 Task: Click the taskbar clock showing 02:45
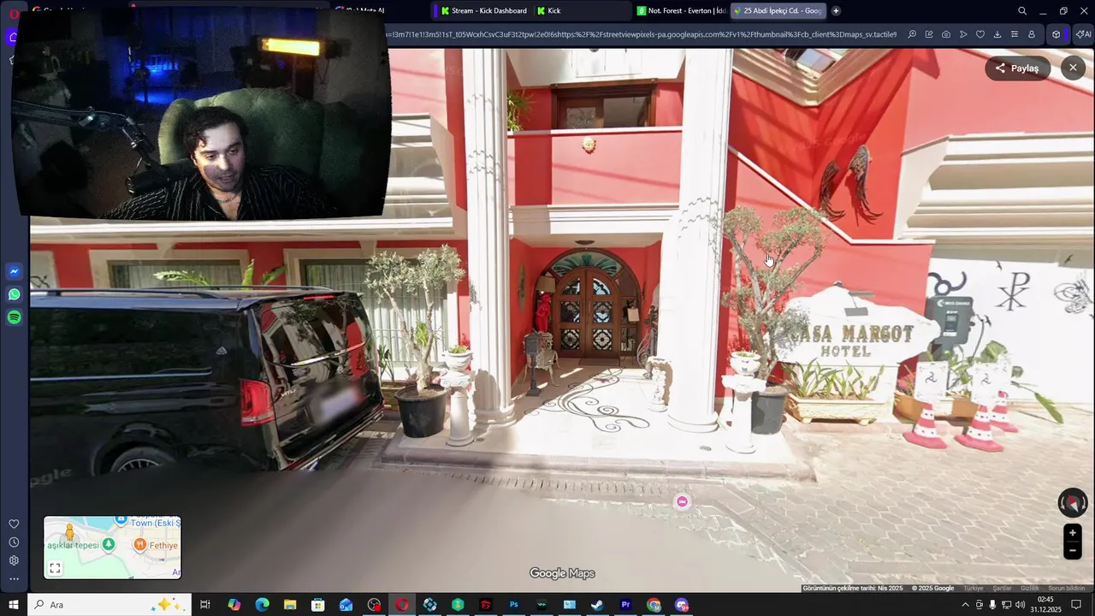1045,605
